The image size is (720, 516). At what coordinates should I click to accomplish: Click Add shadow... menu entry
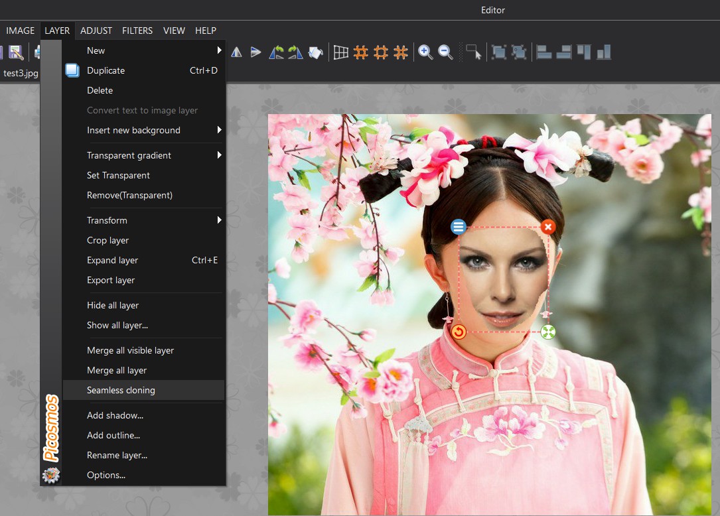[x=115, y=415]
